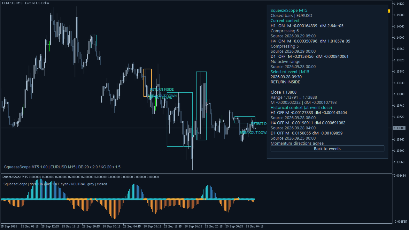Click the small orange marker beside the panel corner
This screenshot has width=409, height=230.
[x=389, y=11]
